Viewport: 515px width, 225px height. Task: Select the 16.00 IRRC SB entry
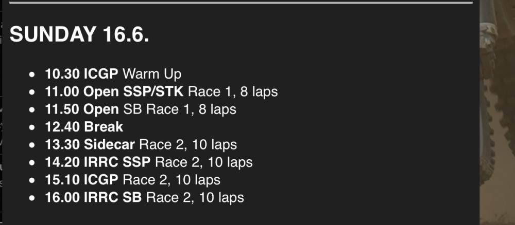click(x=145, y=198)
